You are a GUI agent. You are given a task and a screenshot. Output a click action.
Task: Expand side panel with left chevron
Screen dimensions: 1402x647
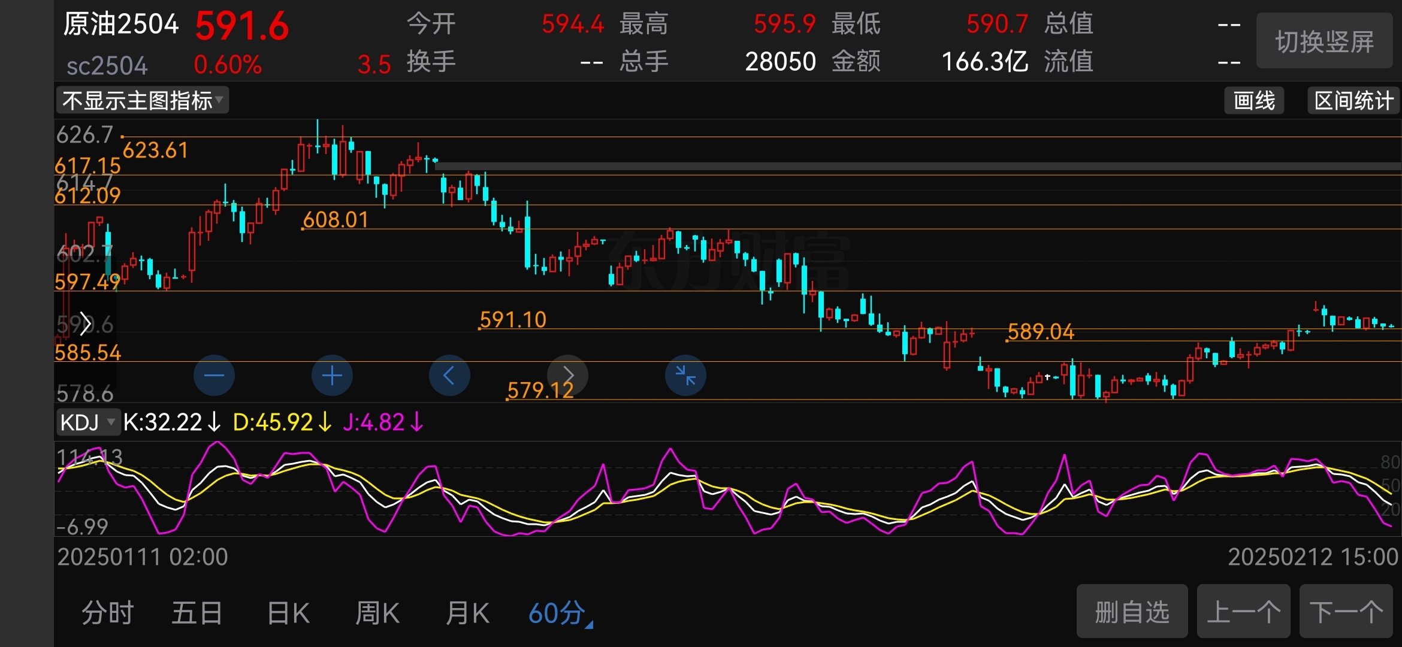tap(85, 323)
